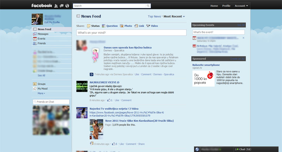The image size is (282, 152).
Task: Click Like on Najbolesniji vicevi post
Action: [117, 100]
